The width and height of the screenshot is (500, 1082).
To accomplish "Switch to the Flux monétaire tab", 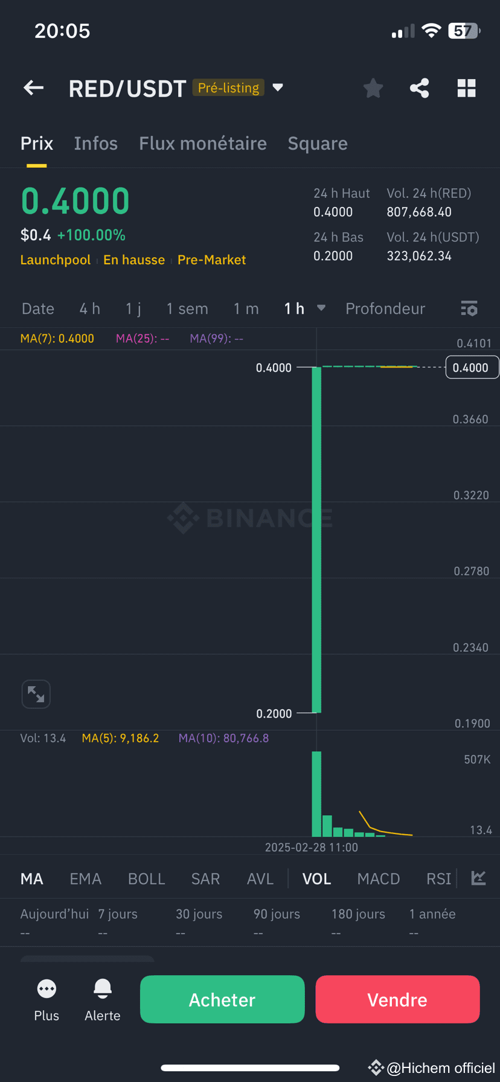I will [203, 143].
